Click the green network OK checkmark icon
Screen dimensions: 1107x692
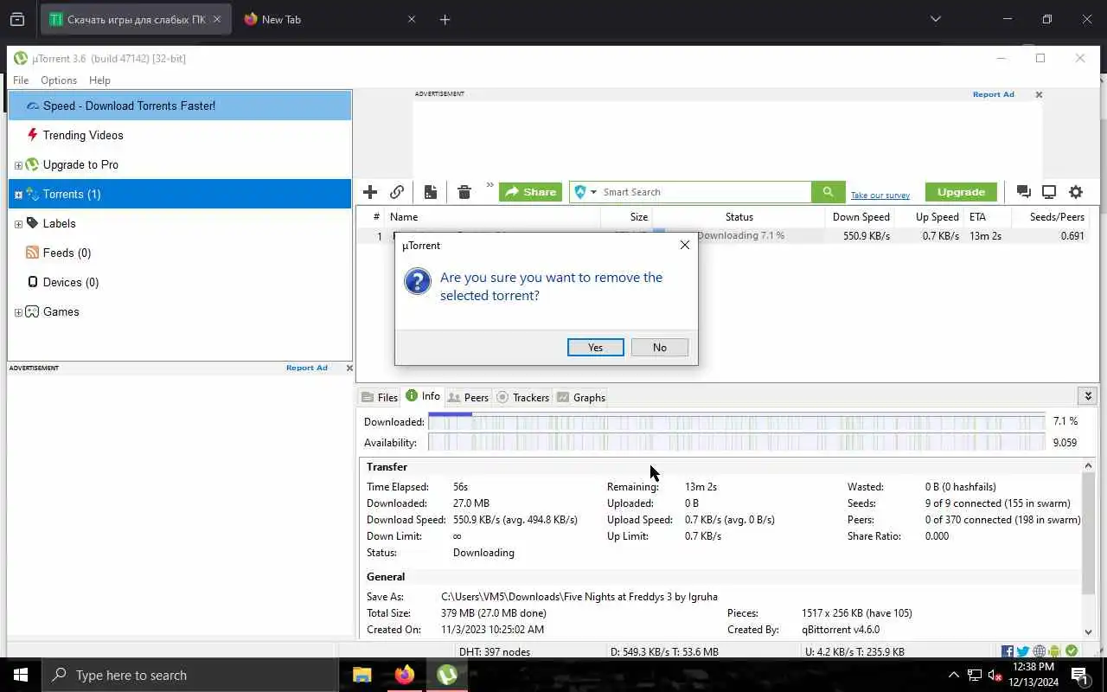pos(1072,651)
